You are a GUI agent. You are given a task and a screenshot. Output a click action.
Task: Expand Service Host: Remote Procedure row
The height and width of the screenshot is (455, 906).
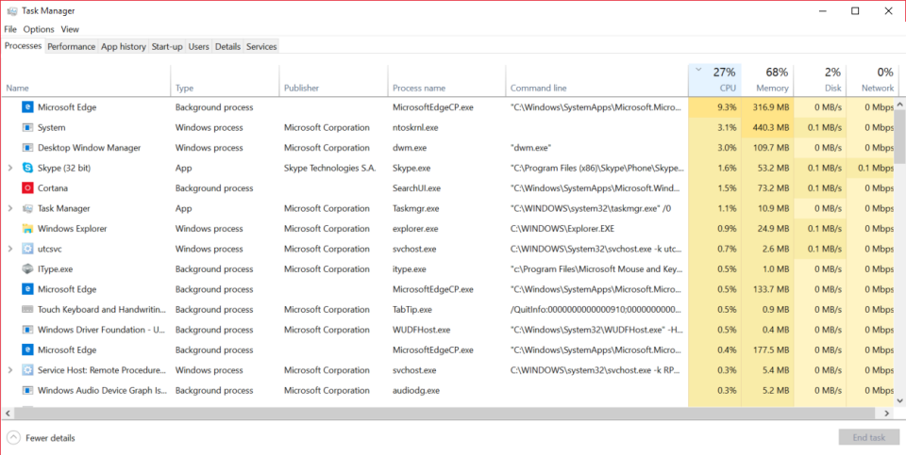click(9, 369)
